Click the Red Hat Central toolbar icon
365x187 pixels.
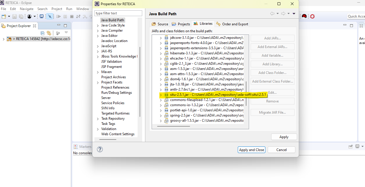304,16
